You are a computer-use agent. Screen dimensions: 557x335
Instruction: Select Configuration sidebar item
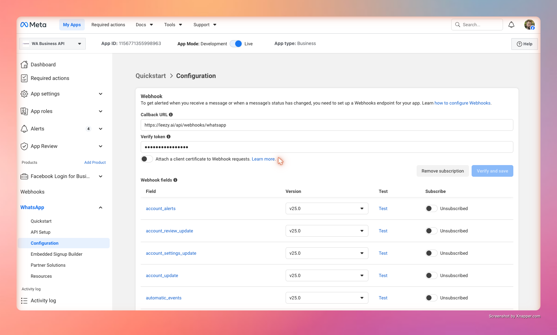coord(64,243)
